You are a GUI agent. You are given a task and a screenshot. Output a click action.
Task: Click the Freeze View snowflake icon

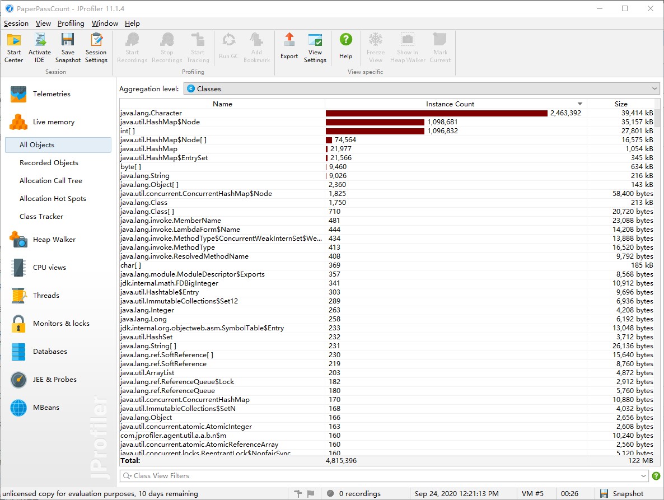(376, 40)
